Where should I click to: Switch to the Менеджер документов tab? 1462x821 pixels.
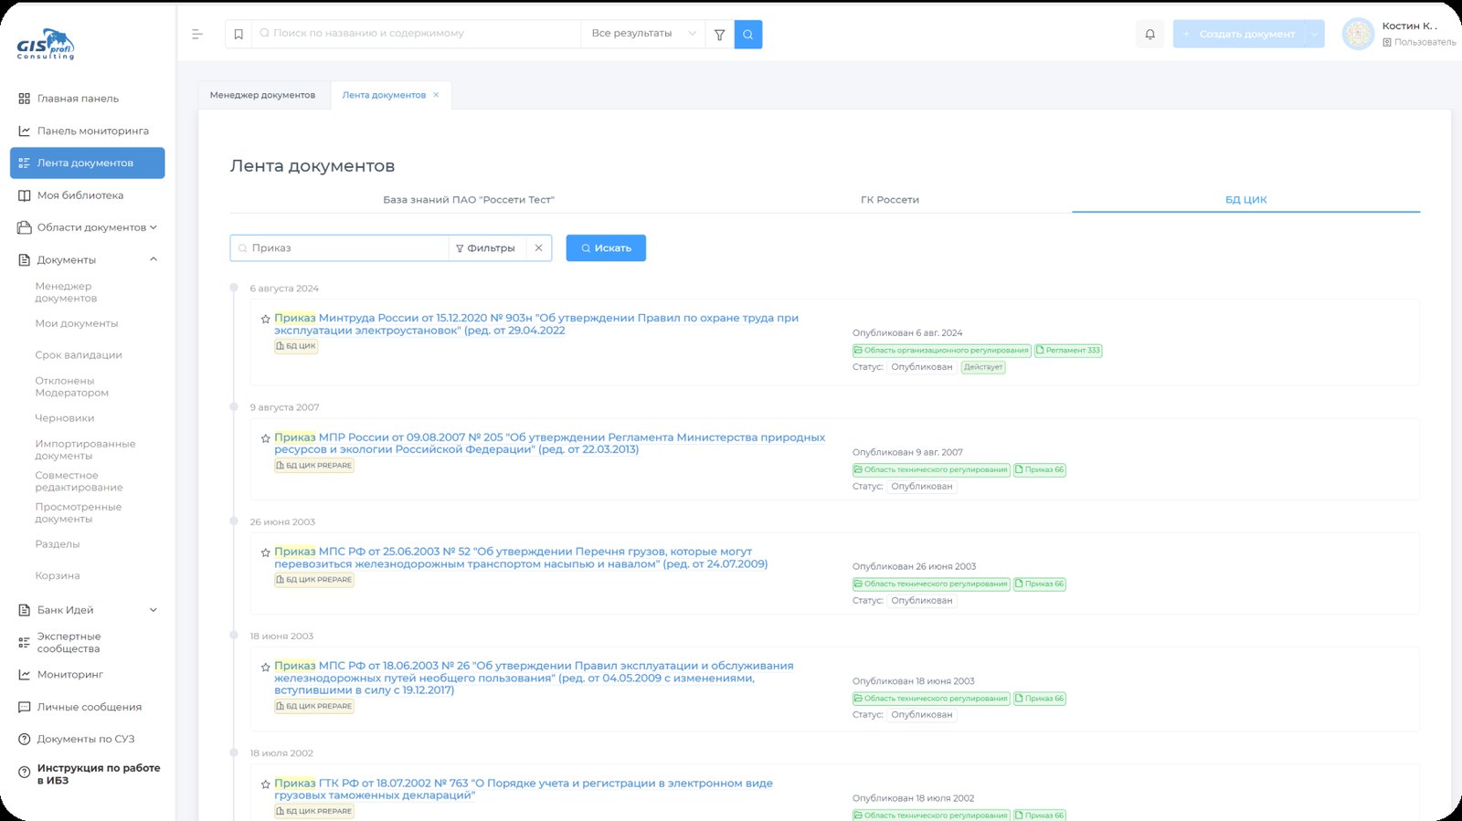[263, 95]
